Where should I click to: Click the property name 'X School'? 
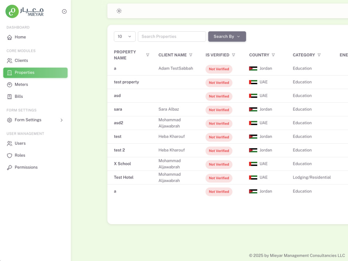122,164
